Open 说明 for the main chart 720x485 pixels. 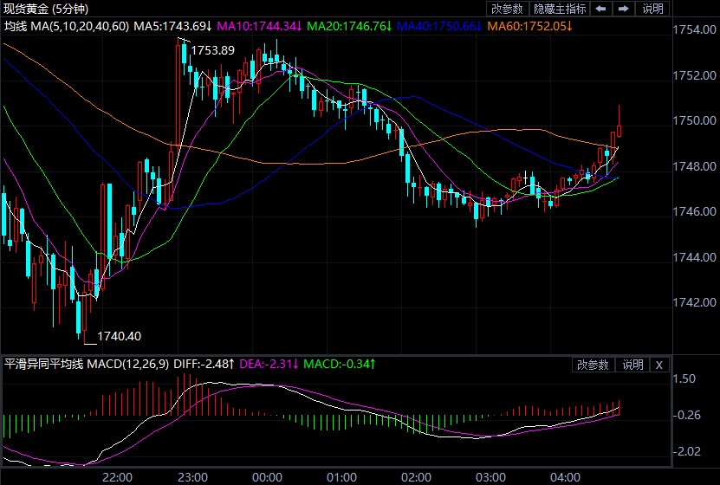coord(652,9)
